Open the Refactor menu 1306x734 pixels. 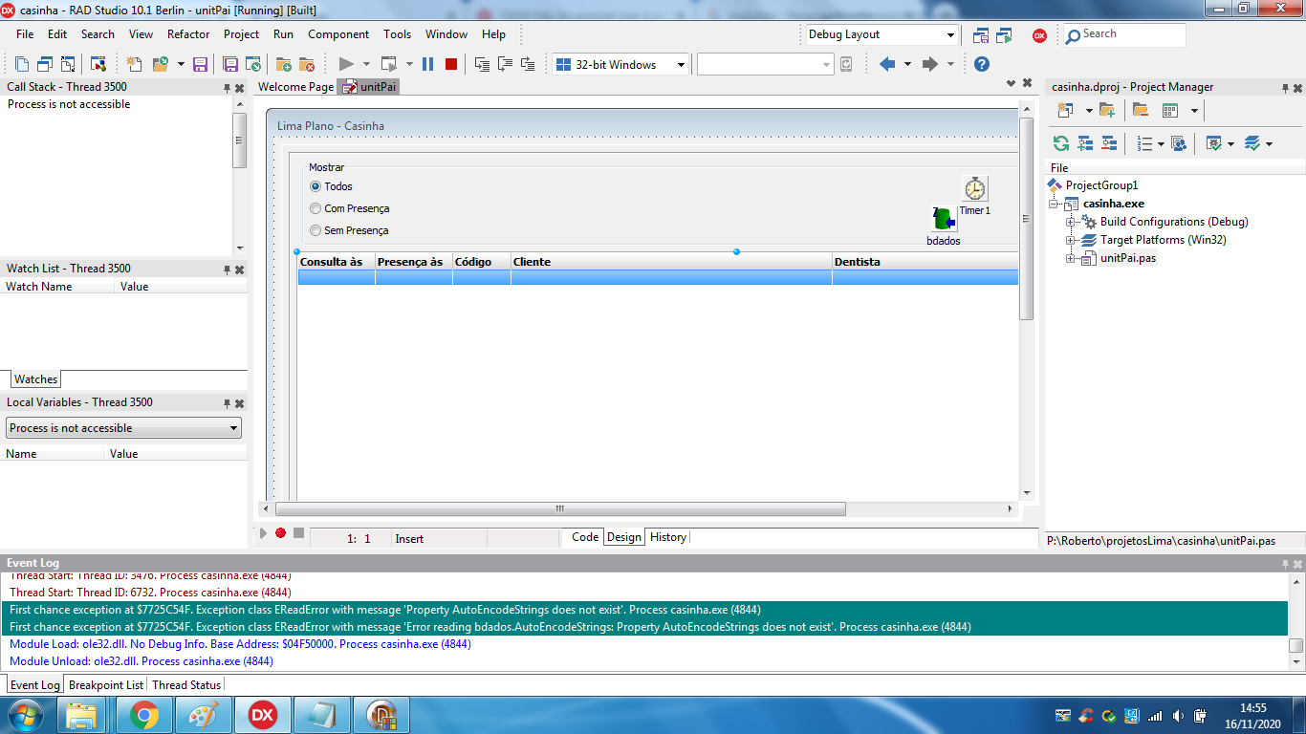point(188,34)
